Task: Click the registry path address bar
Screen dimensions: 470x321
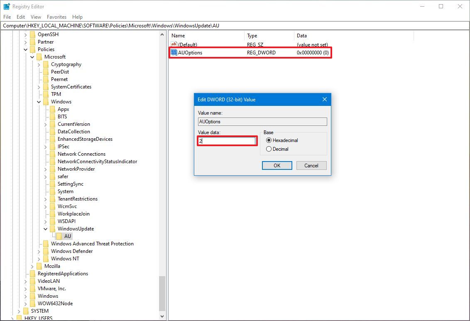Action: tap(235, 26)
